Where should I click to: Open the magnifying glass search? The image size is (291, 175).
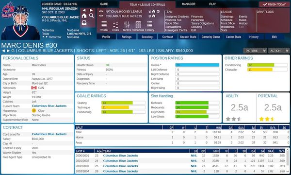tap(91, 16)
